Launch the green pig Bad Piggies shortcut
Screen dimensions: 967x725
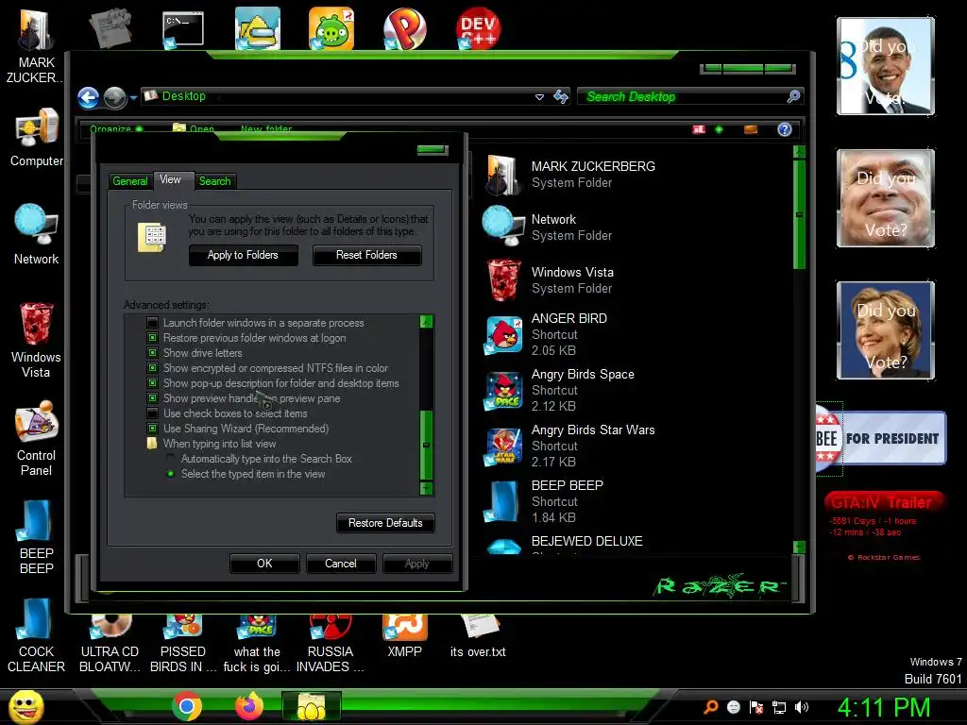coord(331,28)
